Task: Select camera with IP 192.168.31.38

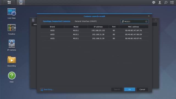Action: [94, 34]
